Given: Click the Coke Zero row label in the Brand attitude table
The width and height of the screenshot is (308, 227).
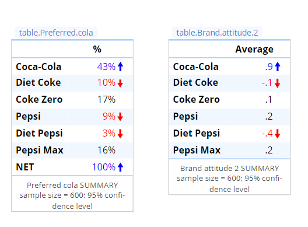Looking at the screenshot, I should pos(196,99).
